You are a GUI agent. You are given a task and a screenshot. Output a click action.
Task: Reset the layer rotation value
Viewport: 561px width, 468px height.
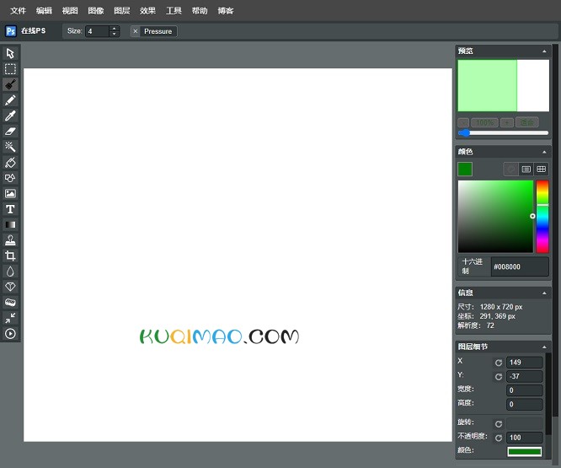pos(499,424)
